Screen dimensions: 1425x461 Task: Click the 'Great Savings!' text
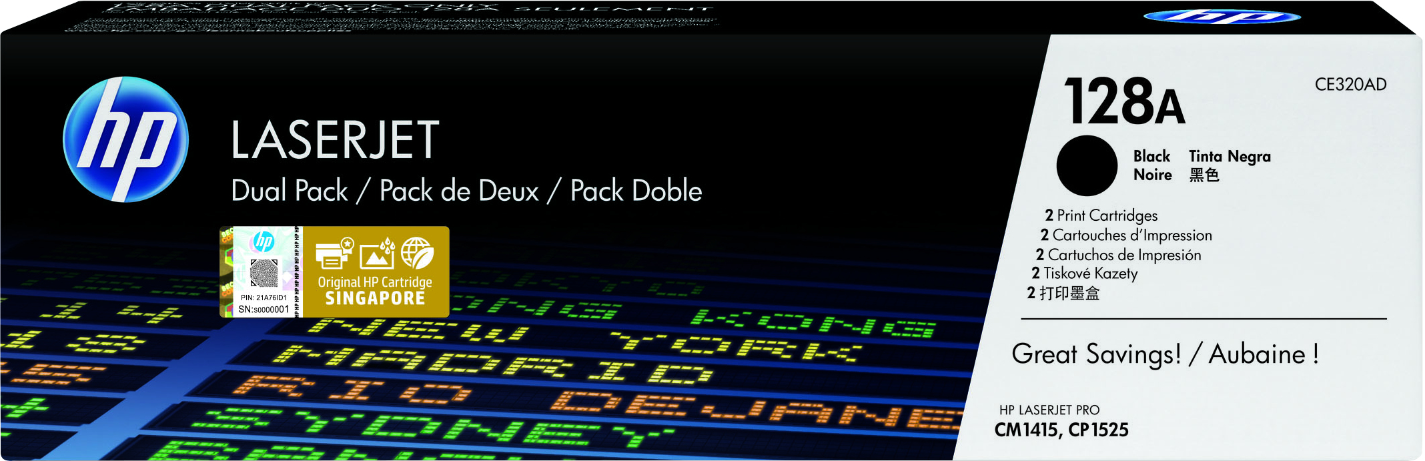click(1095, 354)
